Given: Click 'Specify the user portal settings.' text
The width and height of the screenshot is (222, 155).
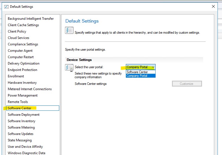Looking at the screenshot, I should tap(85, 50).
